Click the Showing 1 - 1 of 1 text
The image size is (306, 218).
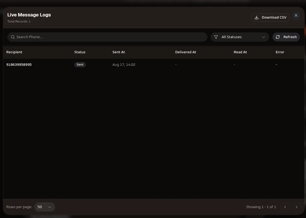coord(261,207)
